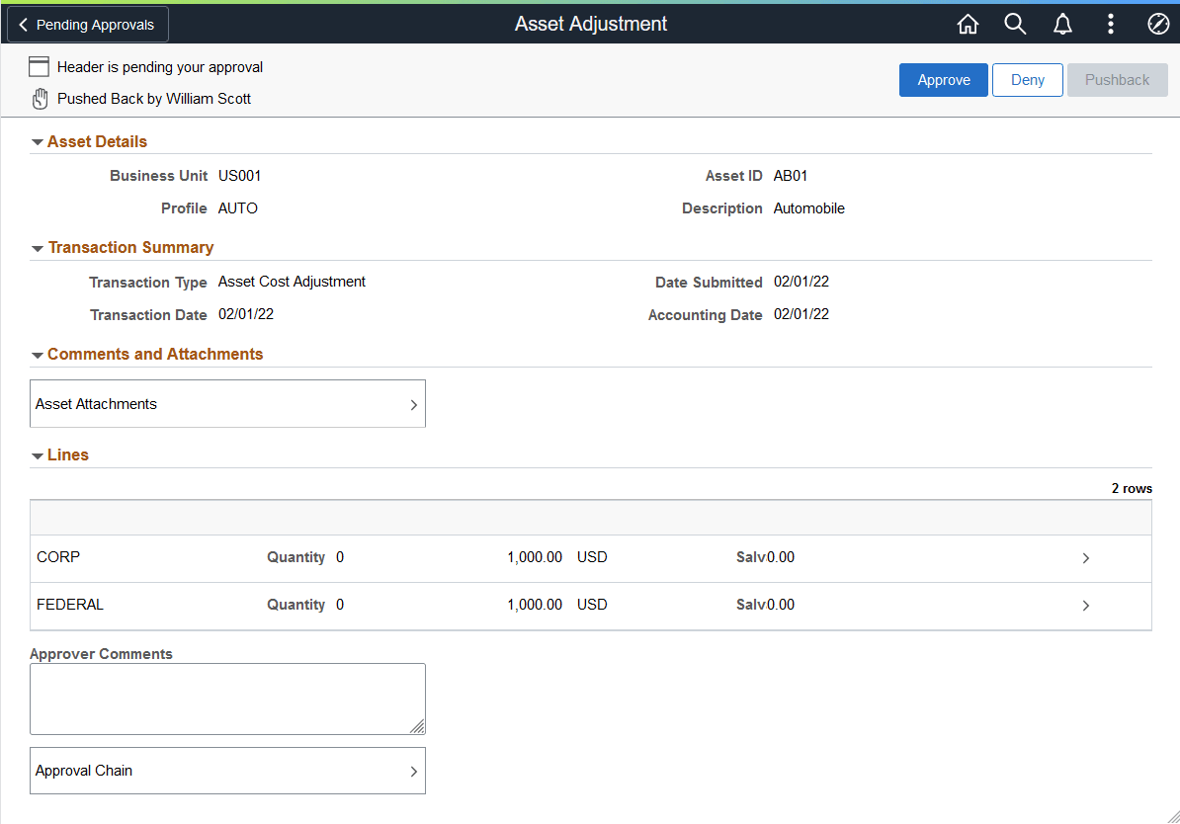This screenshot has height=824, width=1180.
Task: Collapse the Asset Details section
Action: tap(38, 141)
